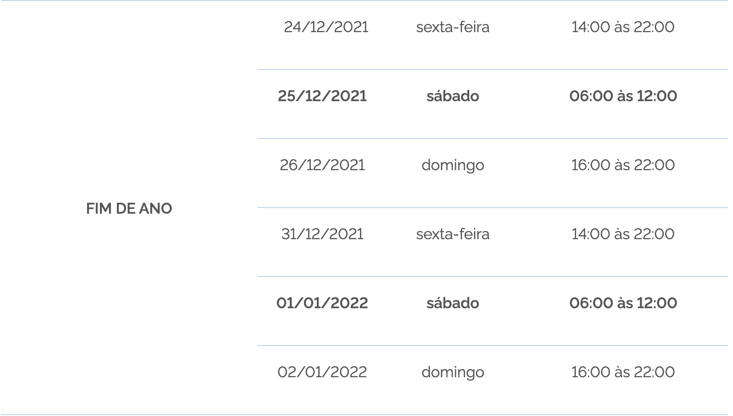Click the bold date 25/12/2021

coord(322,96)
